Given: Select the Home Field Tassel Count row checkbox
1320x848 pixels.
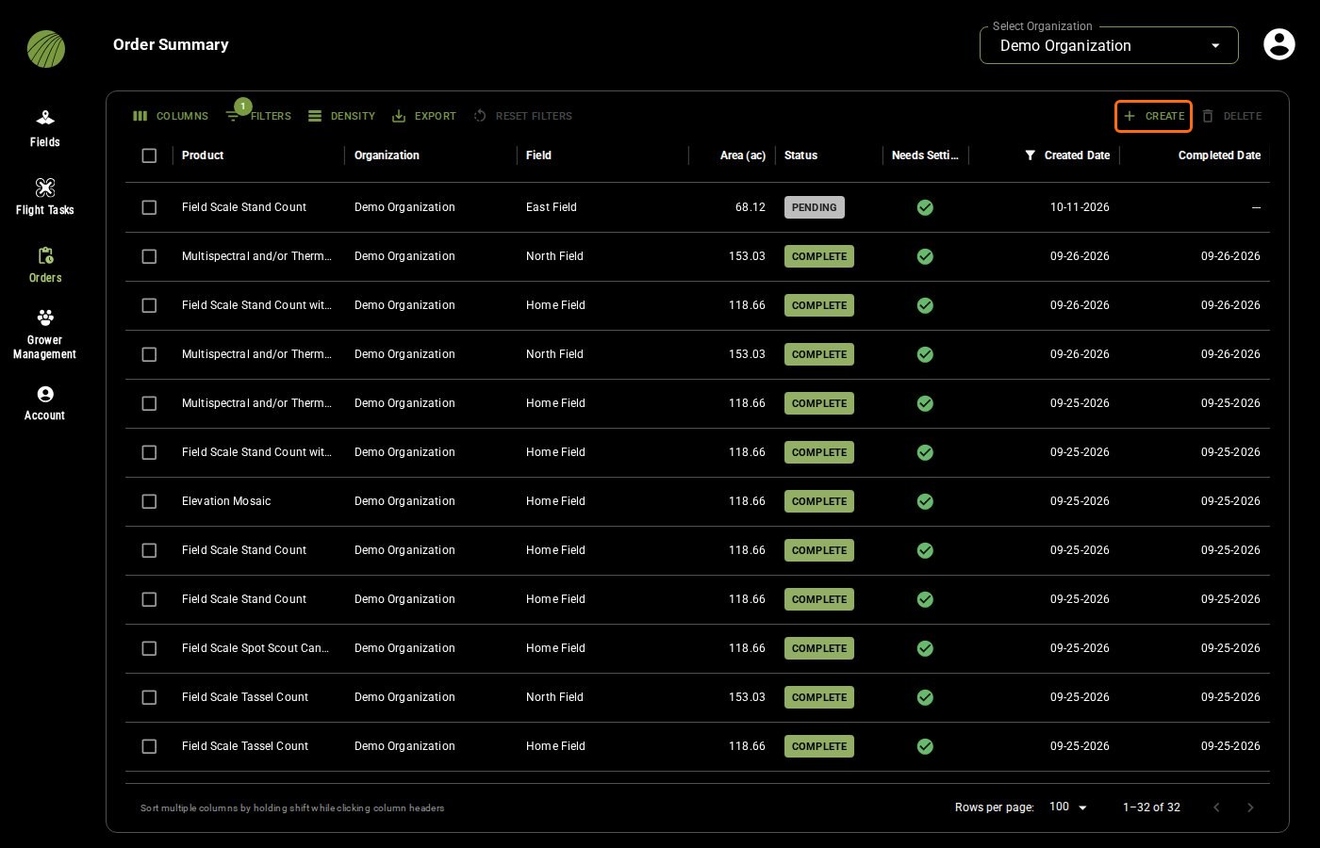Looking at the screenshot, I should 149,746.
